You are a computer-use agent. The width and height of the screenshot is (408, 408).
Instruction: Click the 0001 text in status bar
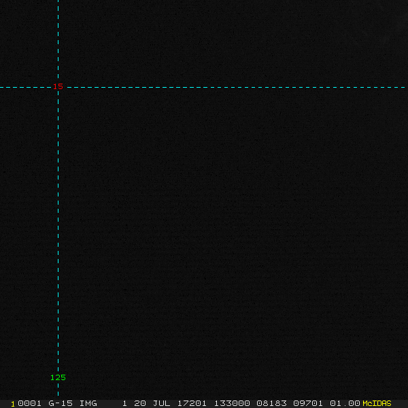point(29,403)
